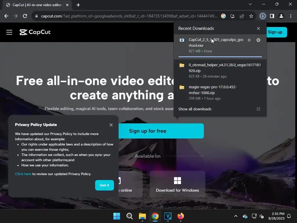Reload the CapCut page

[25, 16]
